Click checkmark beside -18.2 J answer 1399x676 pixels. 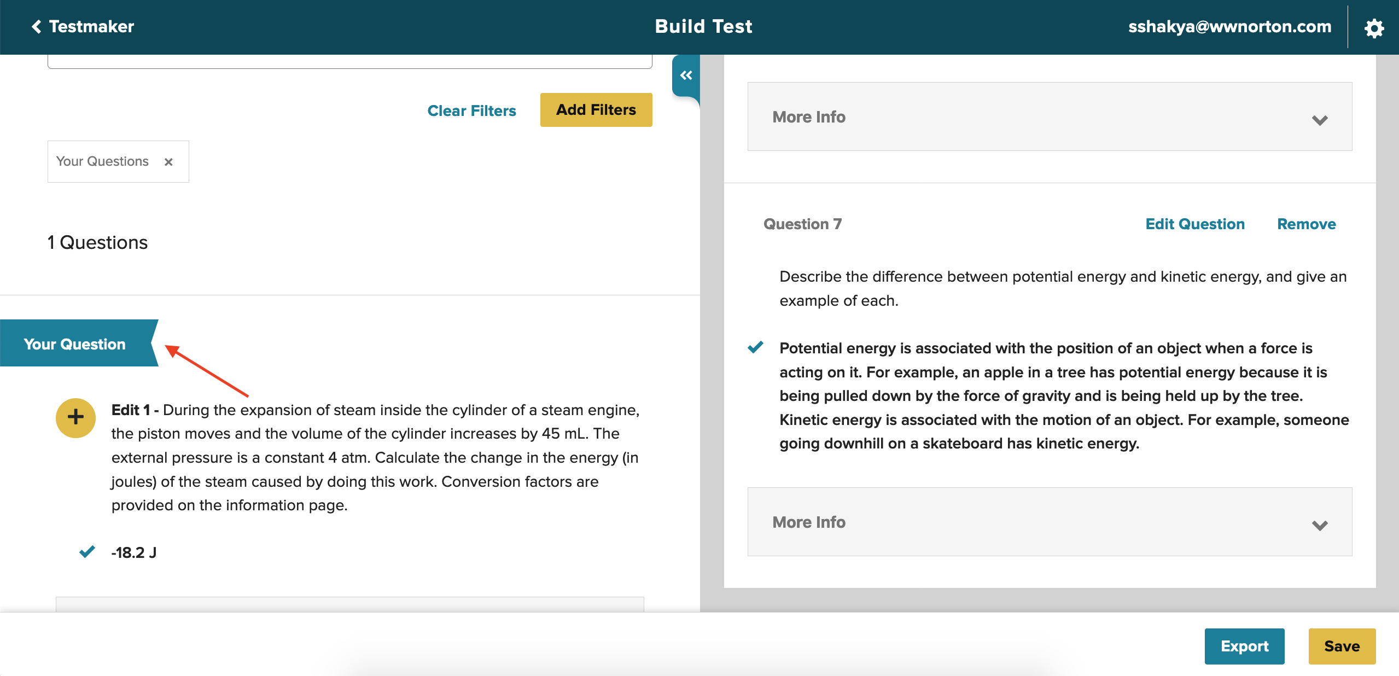(87, 552)
